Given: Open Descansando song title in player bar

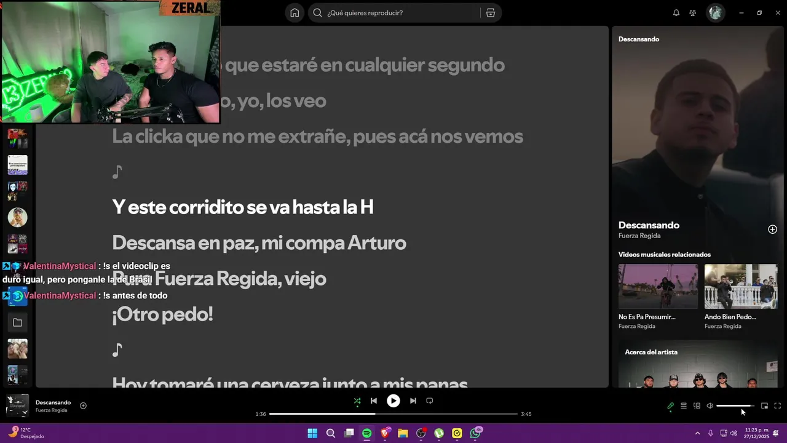Looking at the screenshot, I should [x=53, y=403].
